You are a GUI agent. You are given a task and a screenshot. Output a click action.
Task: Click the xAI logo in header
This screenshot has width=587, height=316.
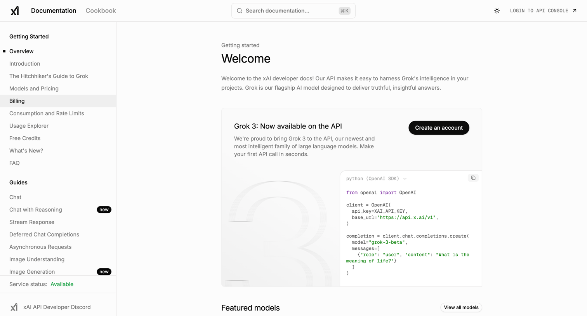[x=15, y=11]
